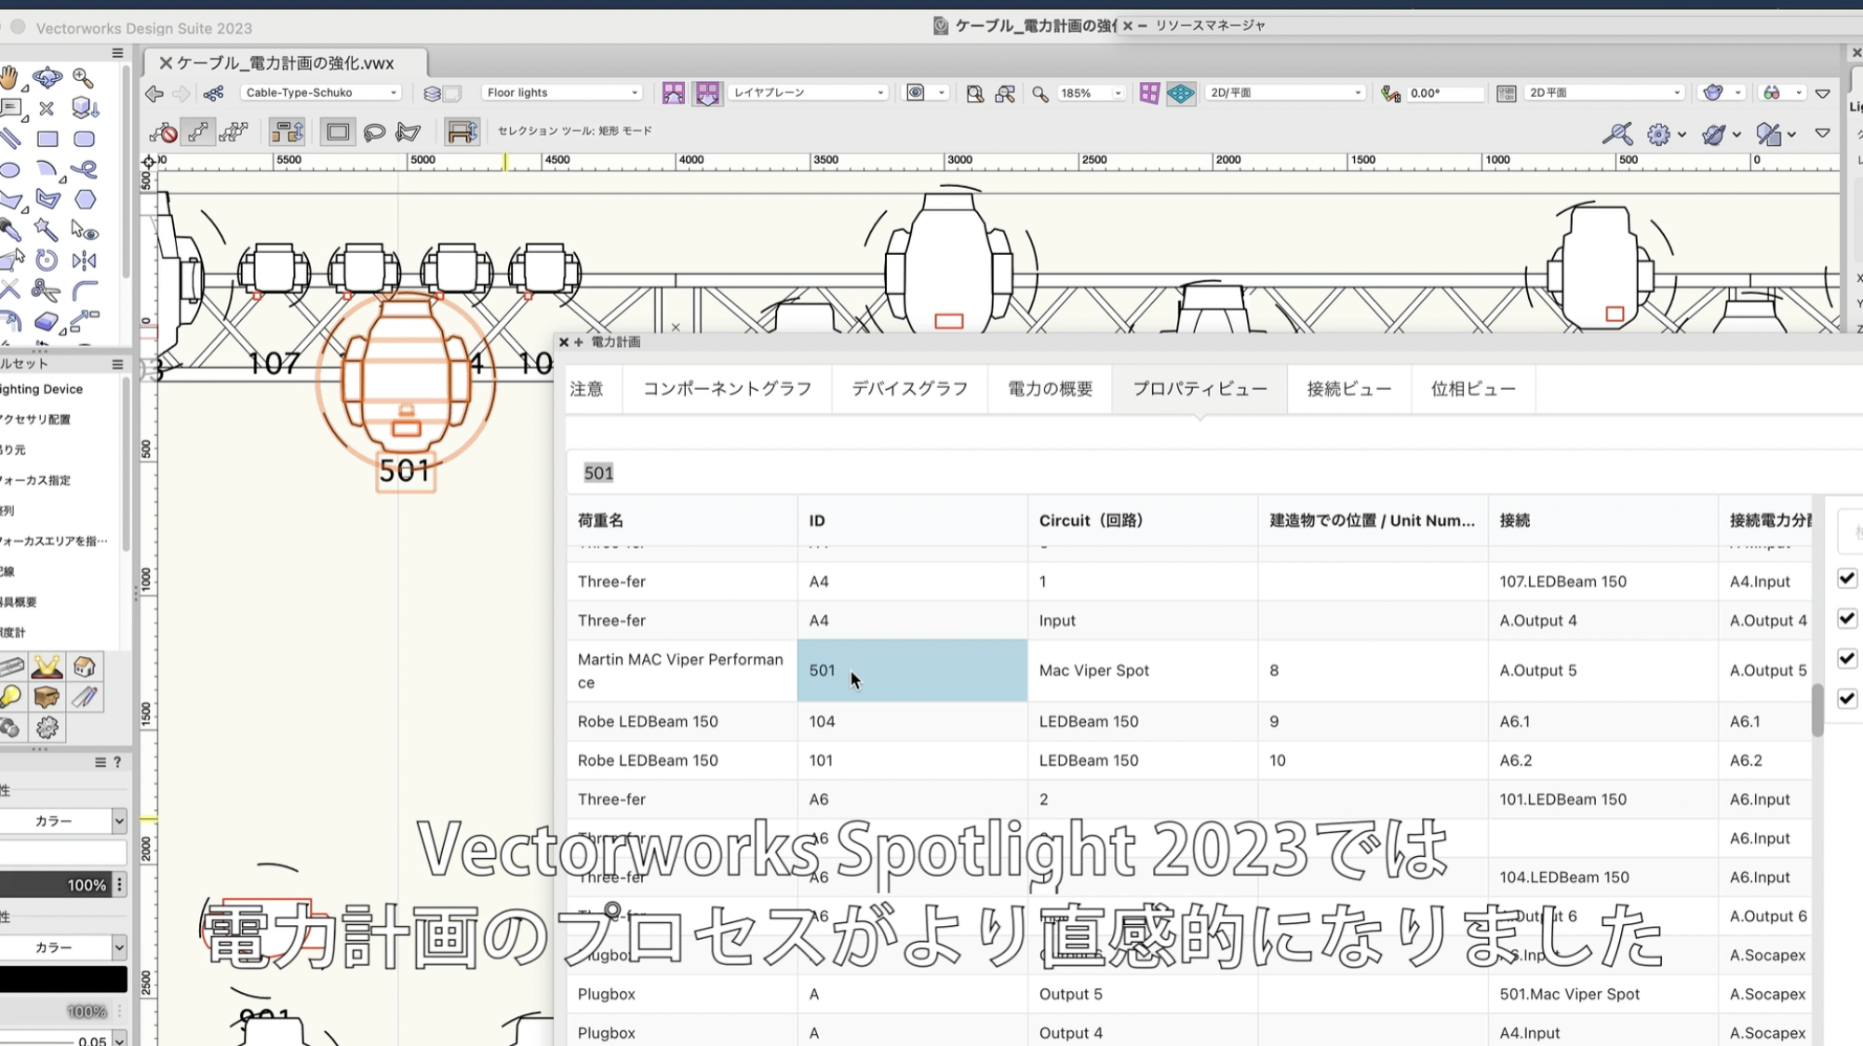1863x1046 pixels.
Task: Toggle checkbox beside Martin MAC Viper row
Action: click(x=1847, y=659)
